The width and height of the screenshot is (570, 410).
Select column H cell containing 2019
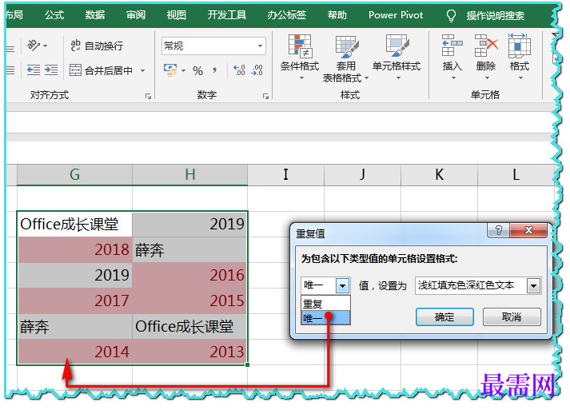(189, 225)
